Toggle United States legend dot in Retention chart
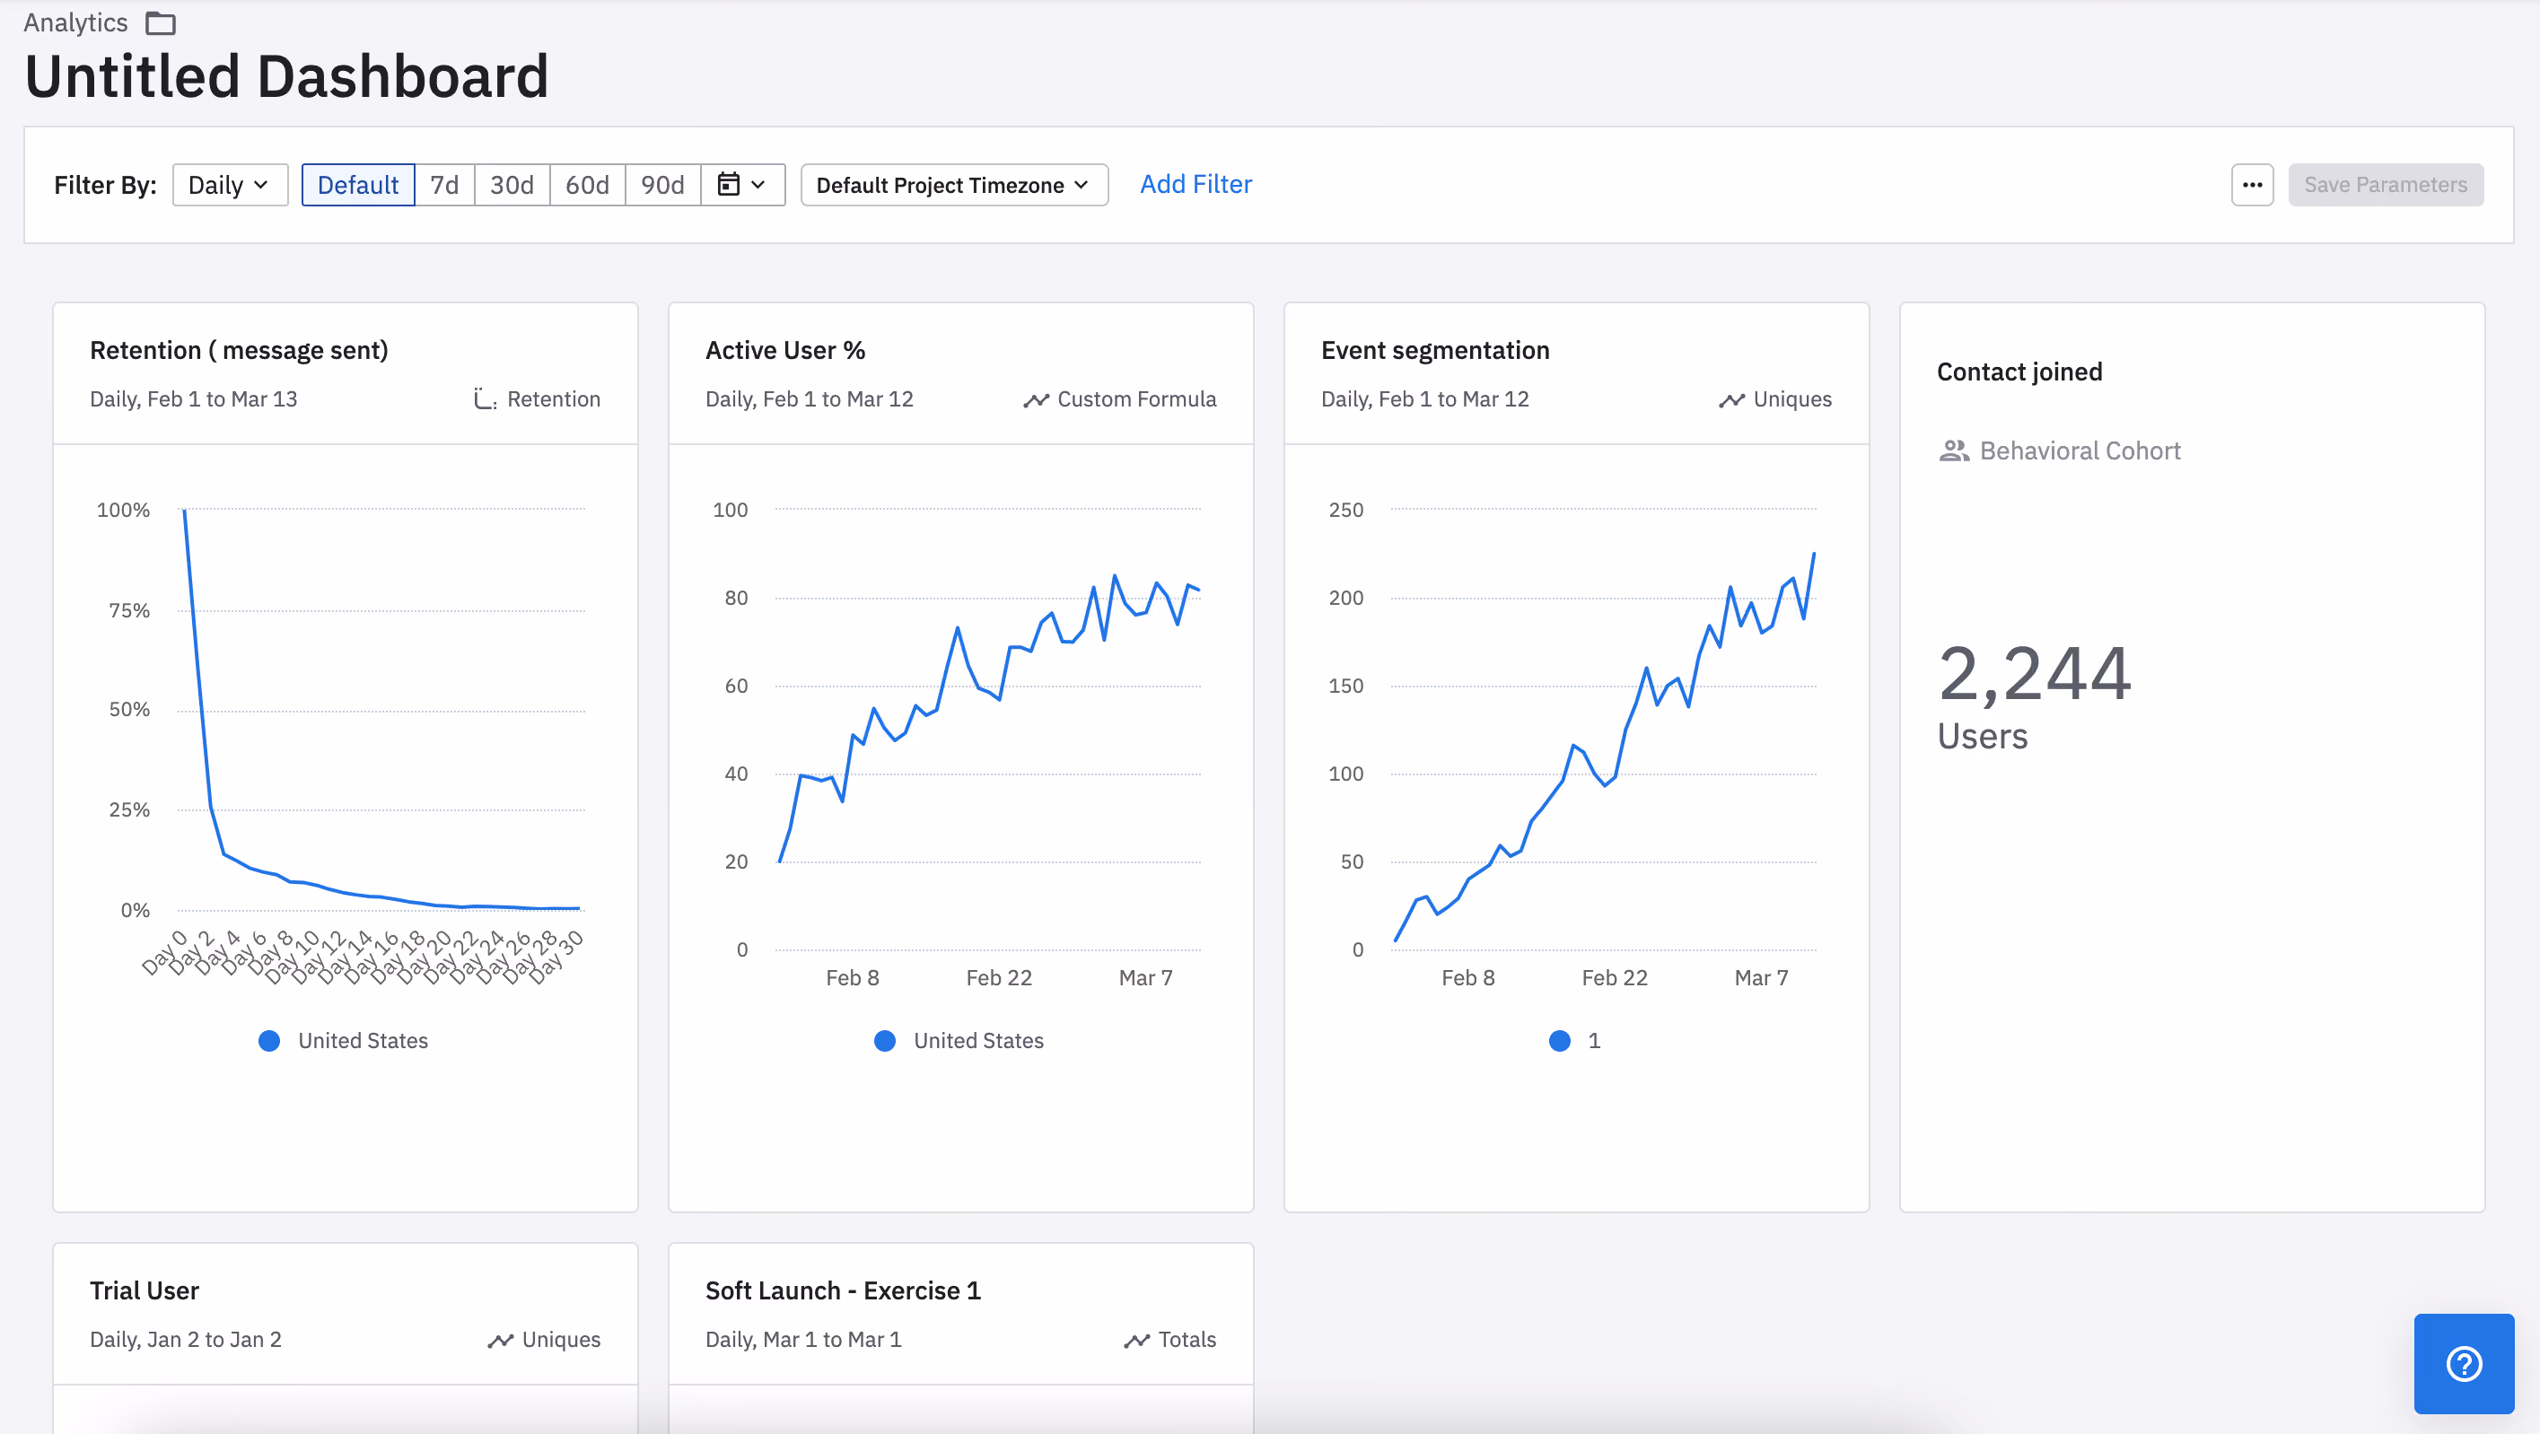The width and height of the screenshot is (2540, 1434). [x=269, y=1041]
